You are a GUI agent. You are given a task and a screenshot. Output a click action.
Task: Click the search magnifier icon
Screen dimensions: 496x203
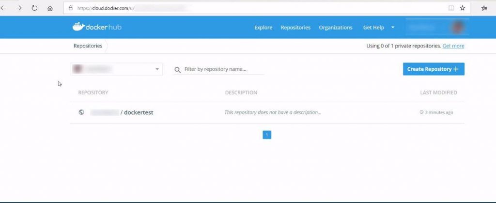178,70
